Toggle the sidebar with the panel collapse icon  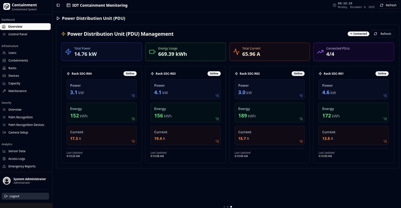click(x=58, y=5)
